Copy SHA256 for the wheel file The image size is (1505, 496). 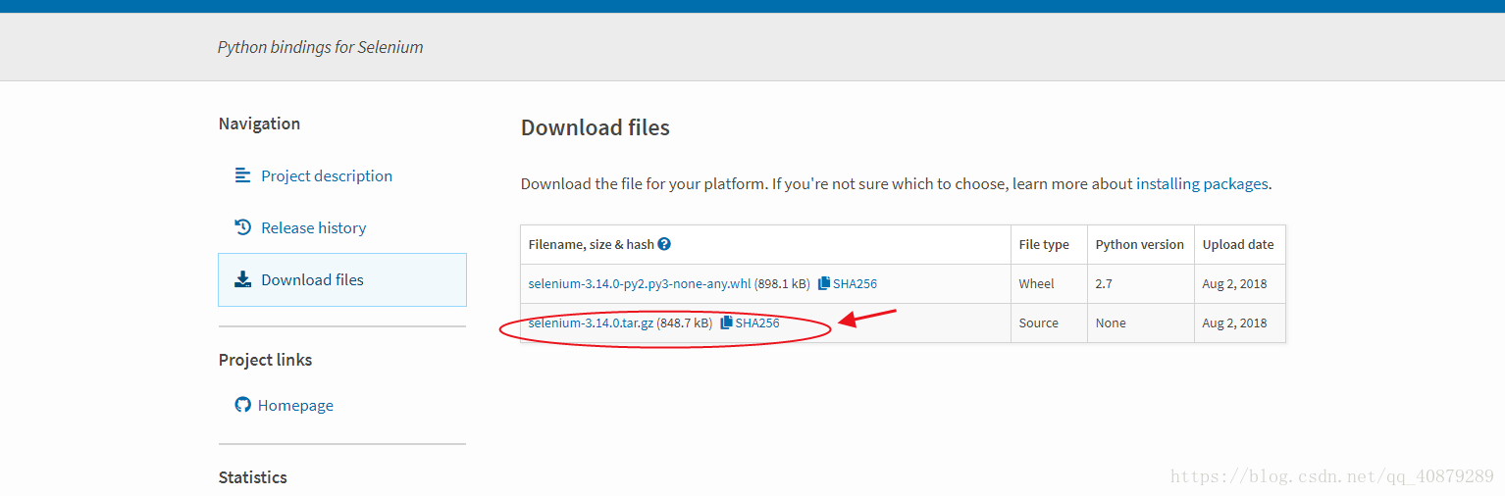click(x=854, y=284)
